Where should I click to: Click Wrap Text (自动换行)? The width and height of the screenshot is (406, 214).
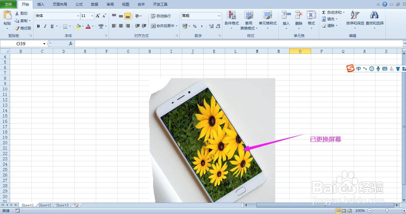click(161, 16)
